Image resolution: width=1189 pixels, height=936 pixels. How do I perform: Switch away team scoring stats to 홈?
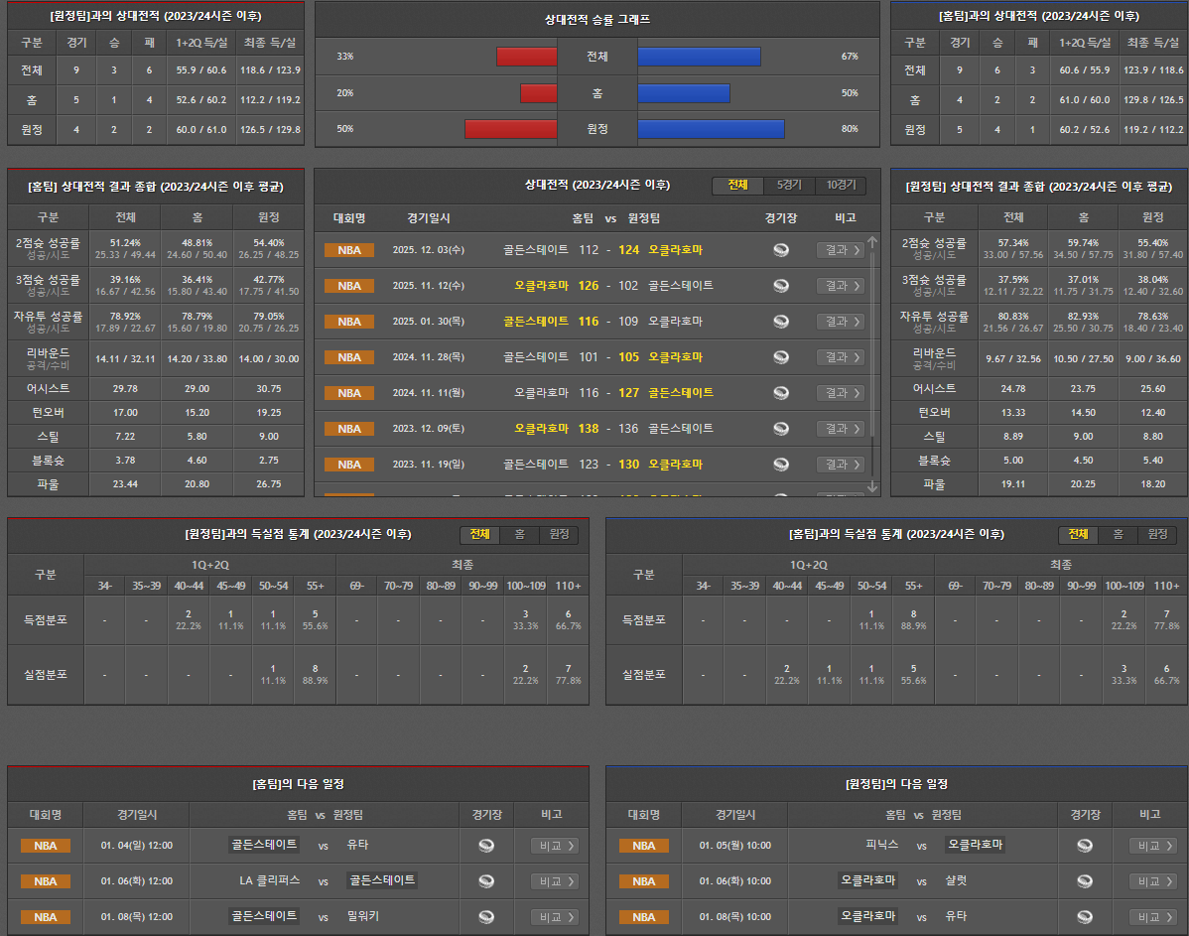point(519,535)
